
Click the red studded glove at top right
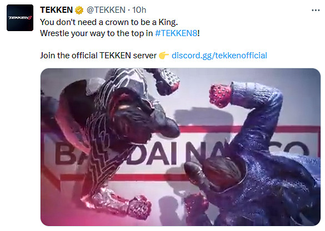(x=220, y=96)
